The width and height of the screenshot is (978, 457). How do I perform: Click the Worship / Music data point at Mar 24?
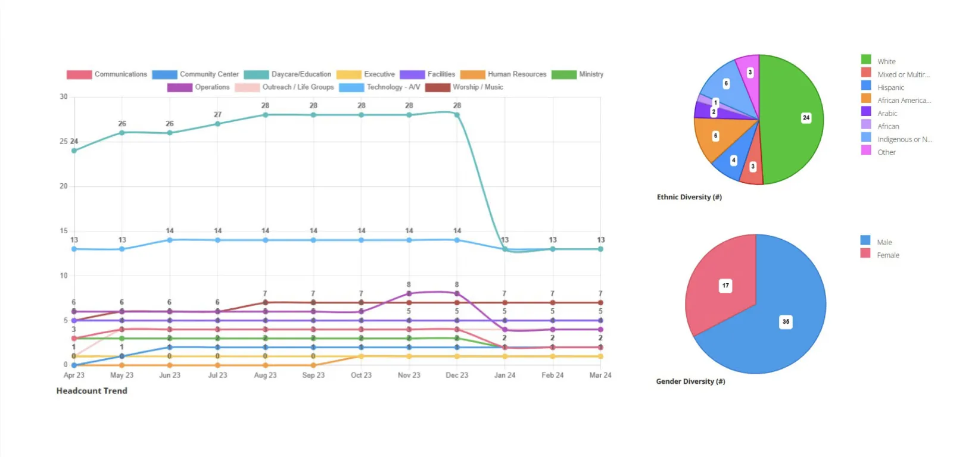[x=600, y=302]
